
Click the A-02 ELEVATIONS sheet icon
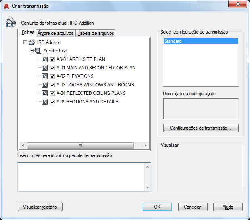tap(45, 76)
